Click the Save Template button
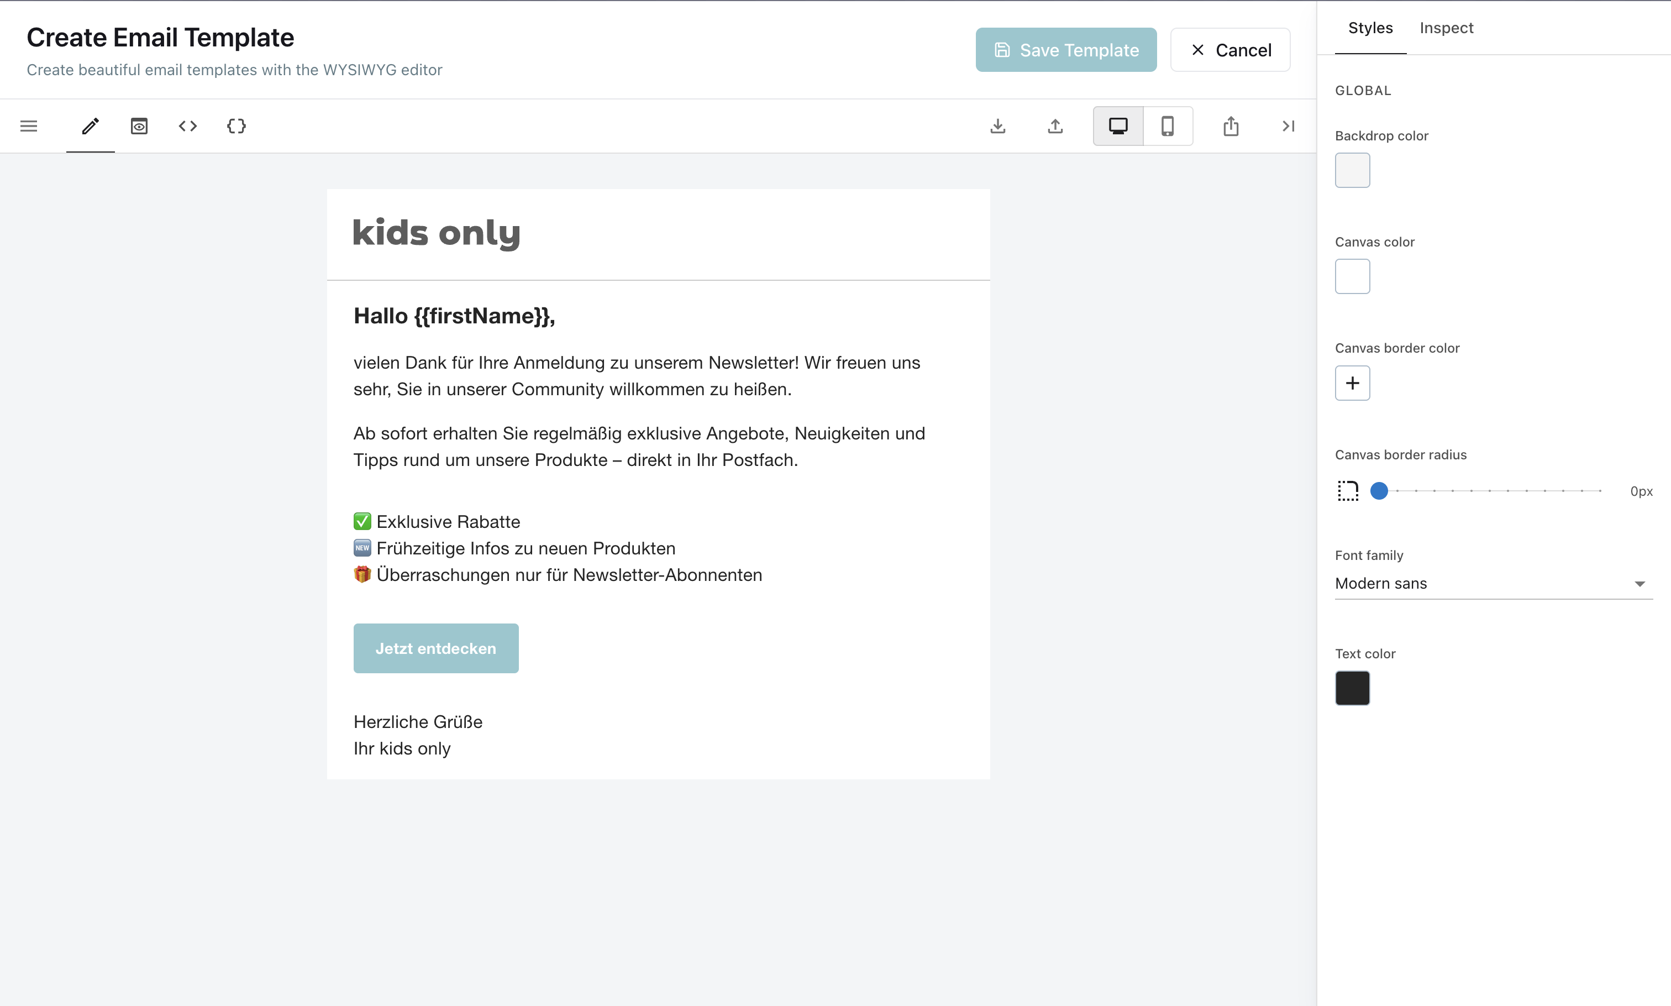The image size is (1671, 1006). [x=1065, y=50]
